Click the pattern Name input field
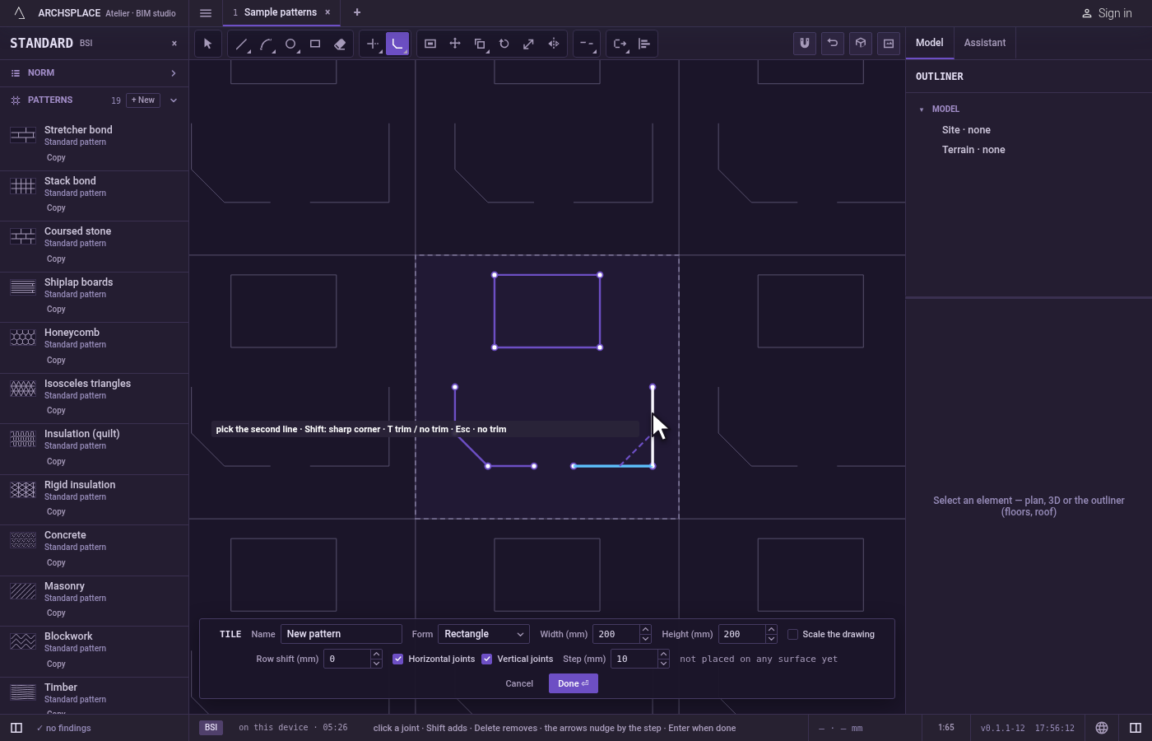Viewport: 1152px width, 741px height. pos(341,634)
